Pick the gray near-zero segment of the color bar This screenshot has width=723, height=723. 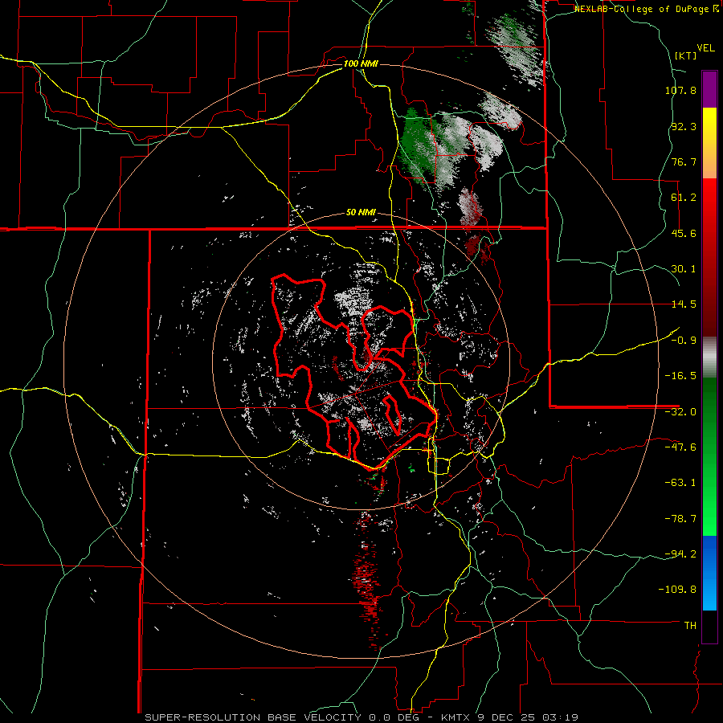coord(709,357)
